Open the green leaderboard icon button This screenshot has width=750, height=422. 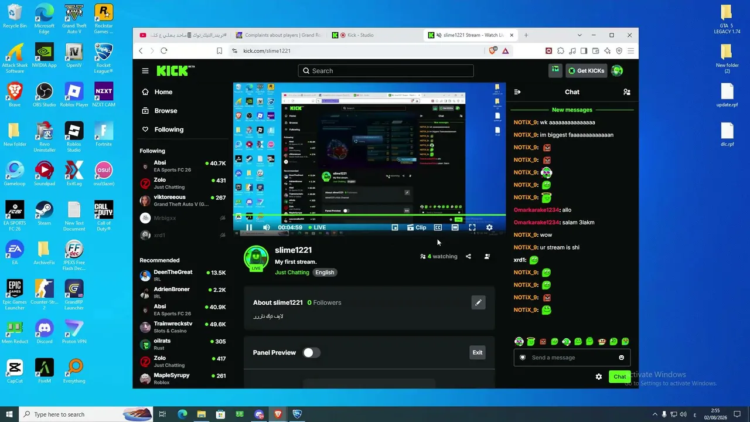tap(555, 71)
